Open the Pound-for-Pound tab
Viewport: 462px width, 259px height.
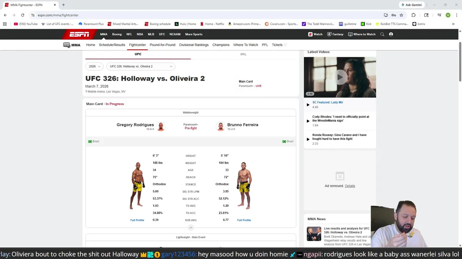pos(162,45)
